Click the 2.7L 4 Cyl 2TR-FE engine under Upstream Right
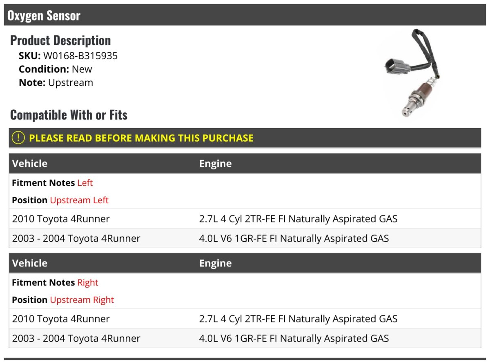Viewport: 490px width, 364px height. click(x=298, y=319)
